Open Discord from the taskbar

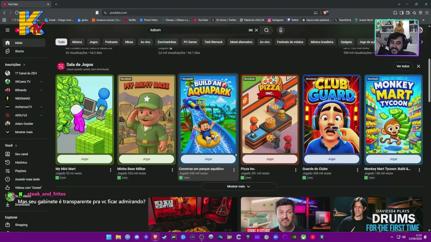tap(137, 237)
